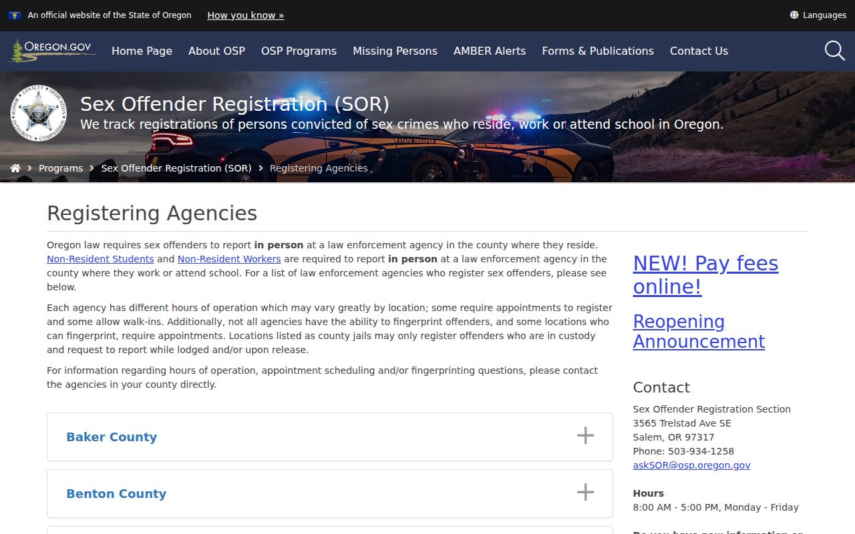The height and width of the screenshot is (534, 855).
Task: Open the Reopening Announcement link
Action: (699, 331)
